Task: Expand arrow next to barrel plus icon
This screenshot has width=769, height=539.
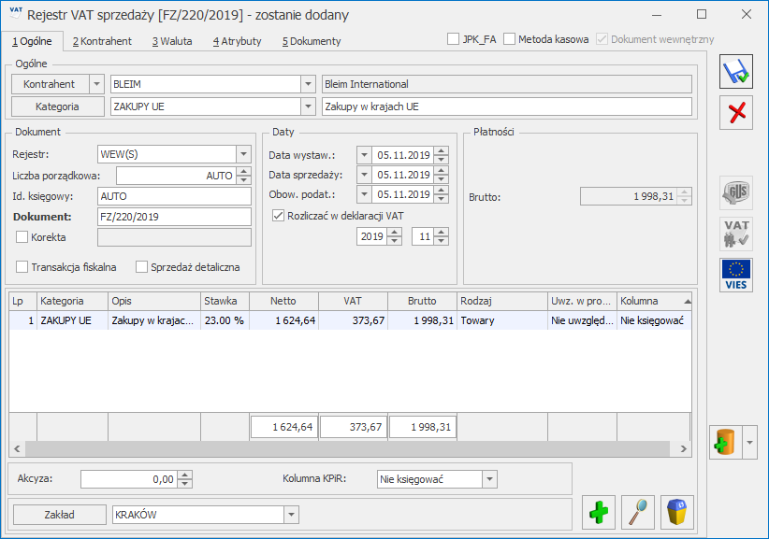Action: 749,443
